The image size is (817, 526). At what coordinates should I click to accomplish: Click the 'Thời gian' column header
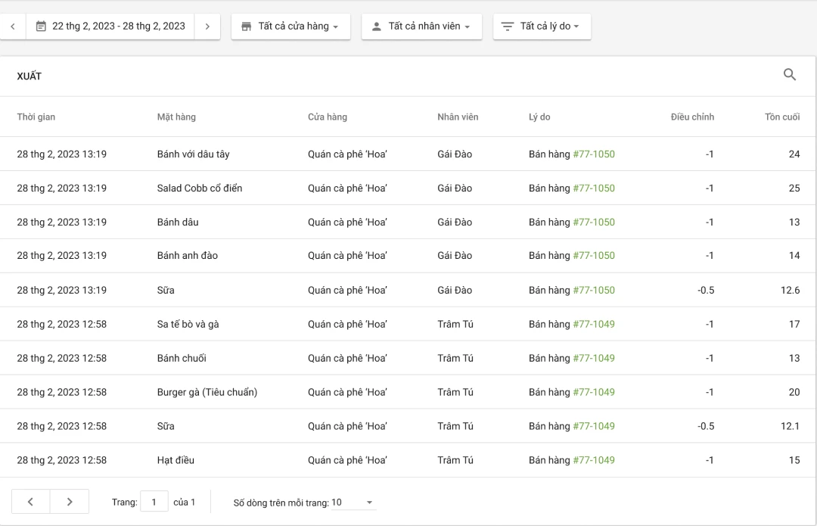(36, 117)
